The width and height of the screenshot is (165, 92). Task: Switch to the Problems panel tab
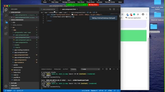click(57, 69)
